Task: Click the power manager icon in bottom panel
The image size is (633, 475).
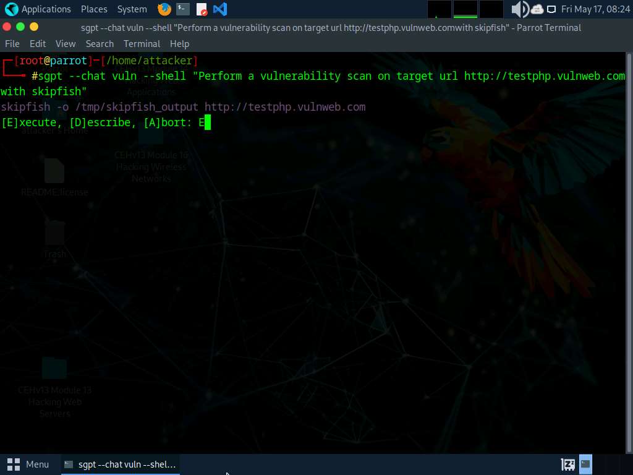Action: [567, 464]
